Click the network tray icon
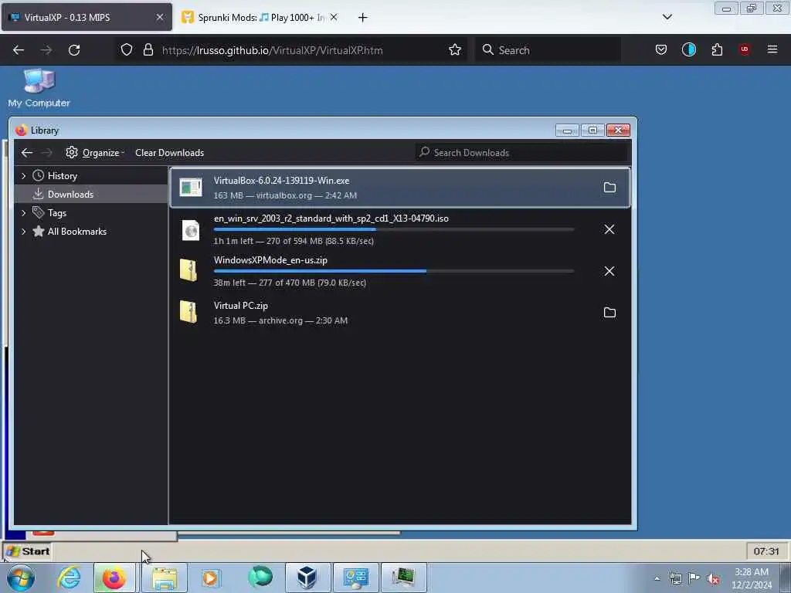The image size is (791, 593). point(675,579)
